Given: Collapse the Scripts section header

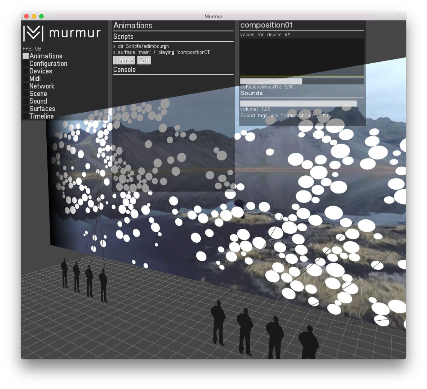Looking at the screenshot, I should tap(123, 37).
